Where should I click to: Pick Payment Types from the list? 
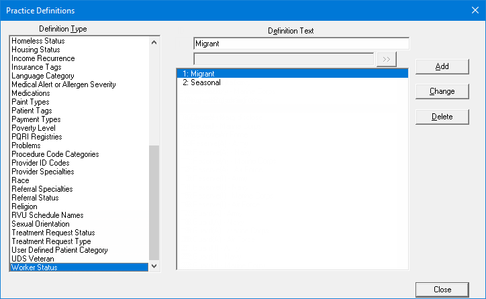(36, 119)
